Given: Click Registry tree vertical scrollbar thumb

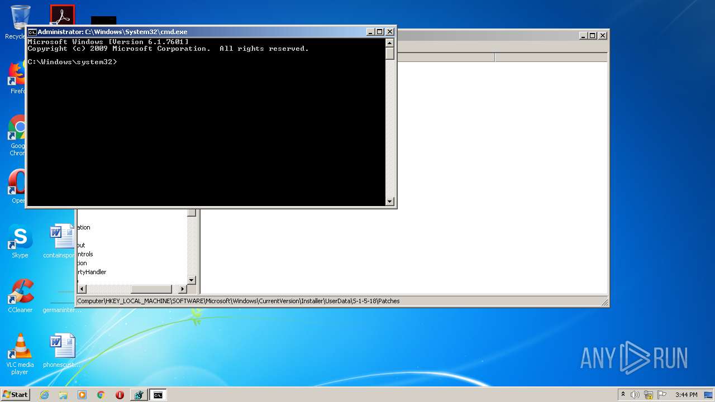Looking at the screenshot, I should 192,212.
